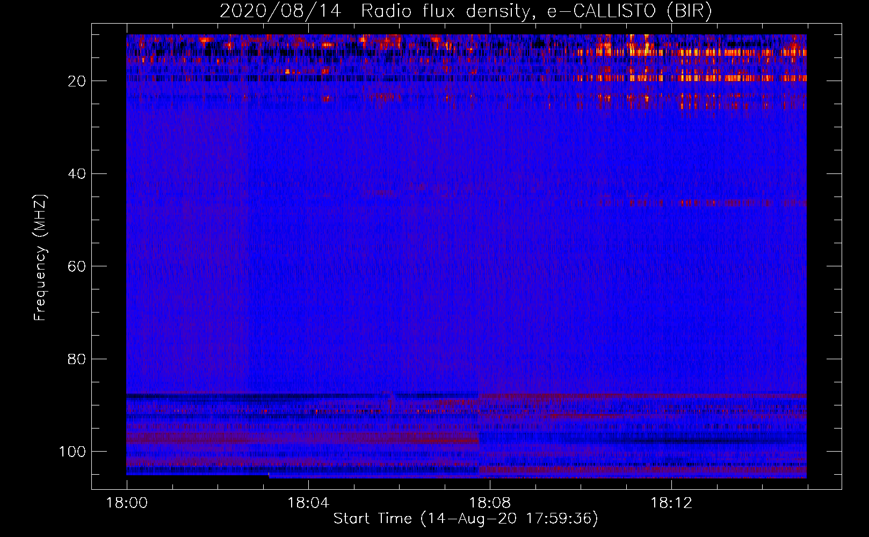Viewport: 869px width, 537px height.
Task: Click the 80 frequency tick label
Action: [x=77, y=359]
